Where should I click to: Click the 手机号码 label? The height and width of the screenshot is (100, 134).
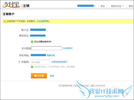click(24, 55)
